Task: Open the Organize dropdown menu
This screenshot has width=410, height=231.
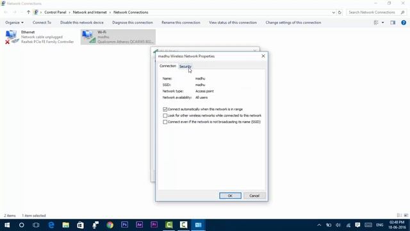Action: tap(14, 22)
